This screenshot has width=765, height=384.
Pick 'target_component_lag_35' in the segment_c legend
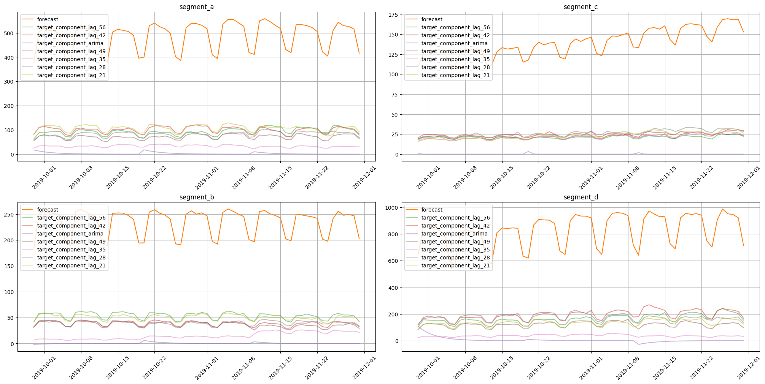click(x=455, y=59)
